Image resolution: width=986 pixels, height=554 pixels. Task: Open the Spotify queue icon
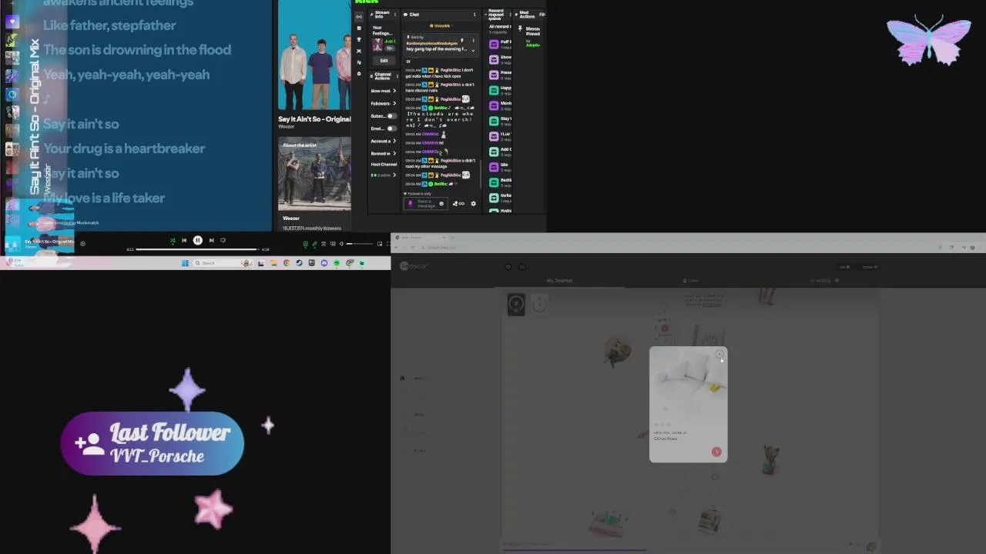coord(324,244)
